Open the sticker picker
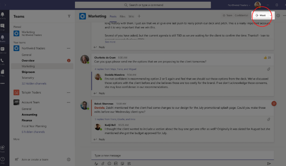This screenshot has width=286, height=166. pyautogui.click(x=123, y=163)
